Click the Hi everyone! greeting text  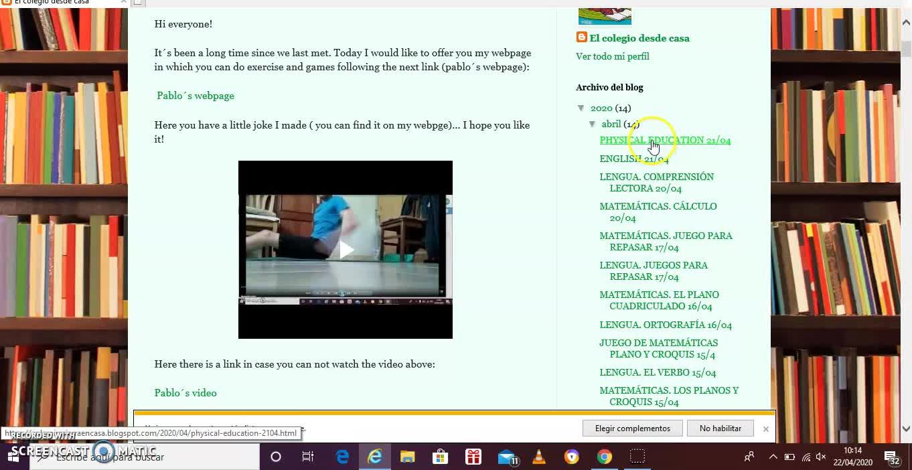pyautogui.click(x=183, y=24)
